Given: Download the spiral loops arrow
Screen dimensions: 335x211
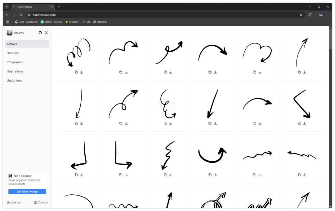Looking at the screenshot, I should [x=82, y=72].
